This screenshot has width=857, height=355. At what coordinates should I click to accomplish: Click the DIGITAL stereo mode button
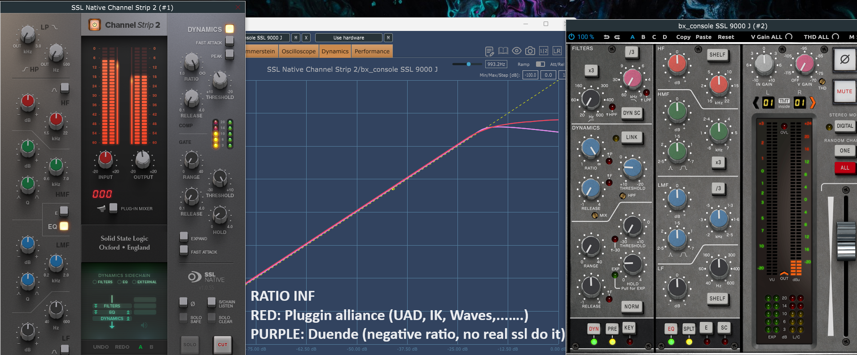point(845,126)
